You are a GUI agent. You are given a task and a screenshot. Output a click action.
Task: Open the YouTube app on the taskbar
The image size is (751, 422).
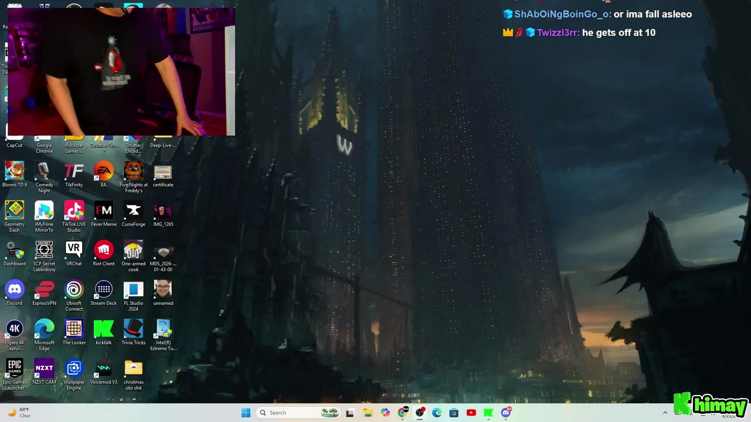(471, 413)
